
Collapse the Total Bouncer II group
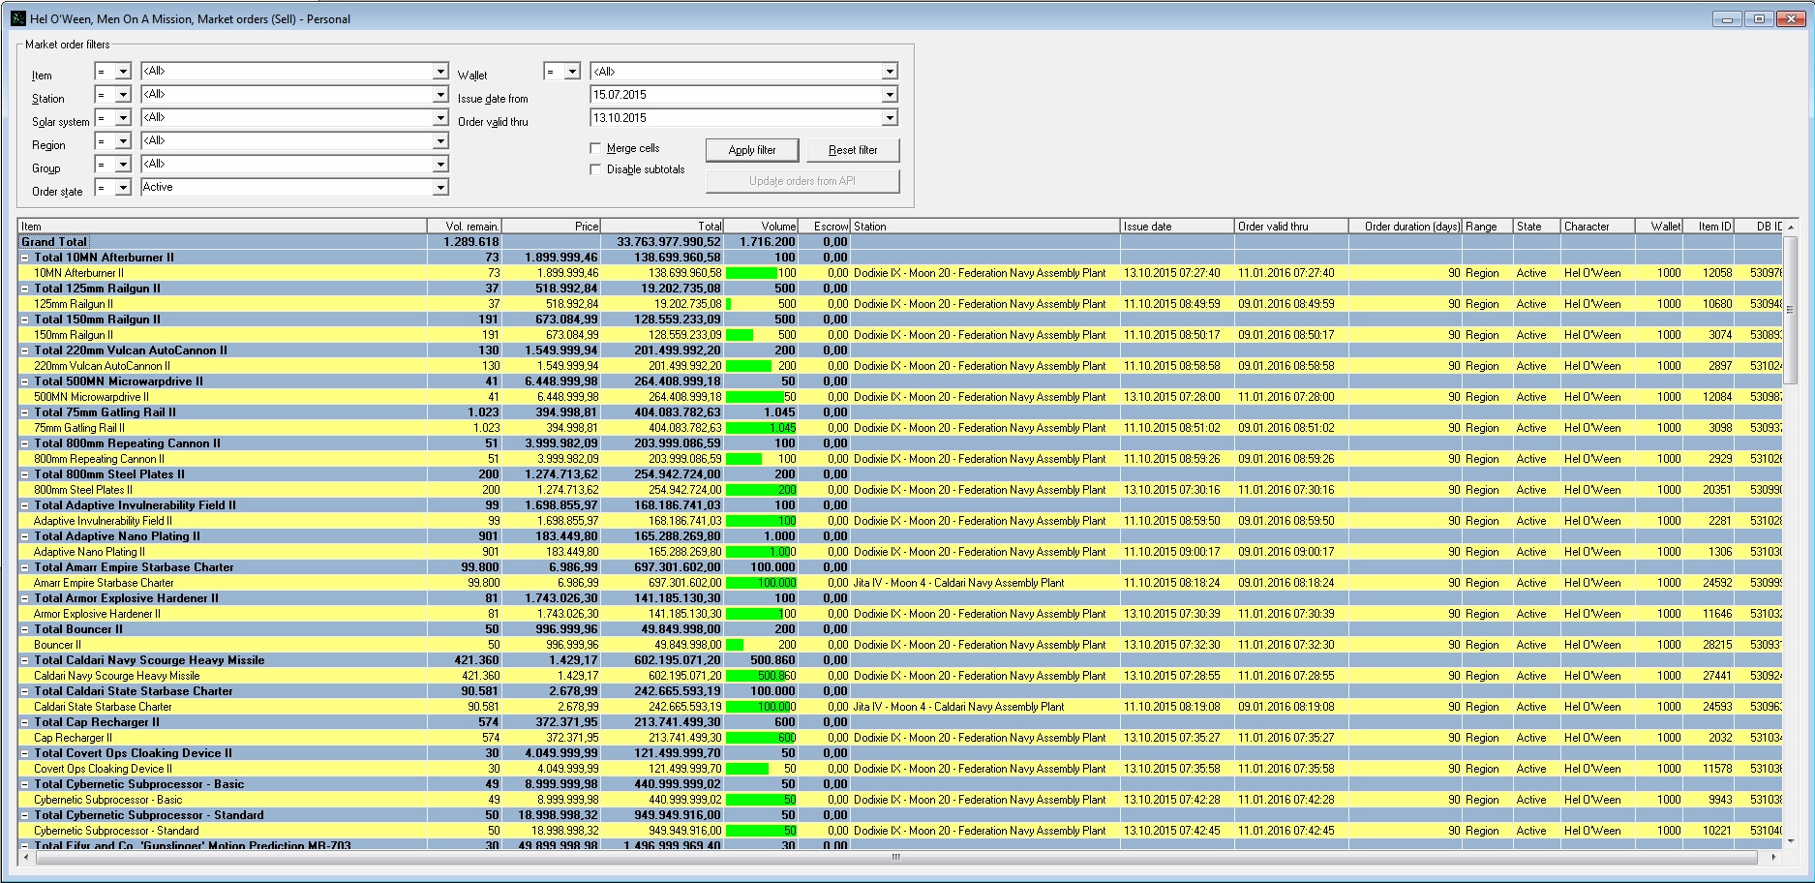25,629
